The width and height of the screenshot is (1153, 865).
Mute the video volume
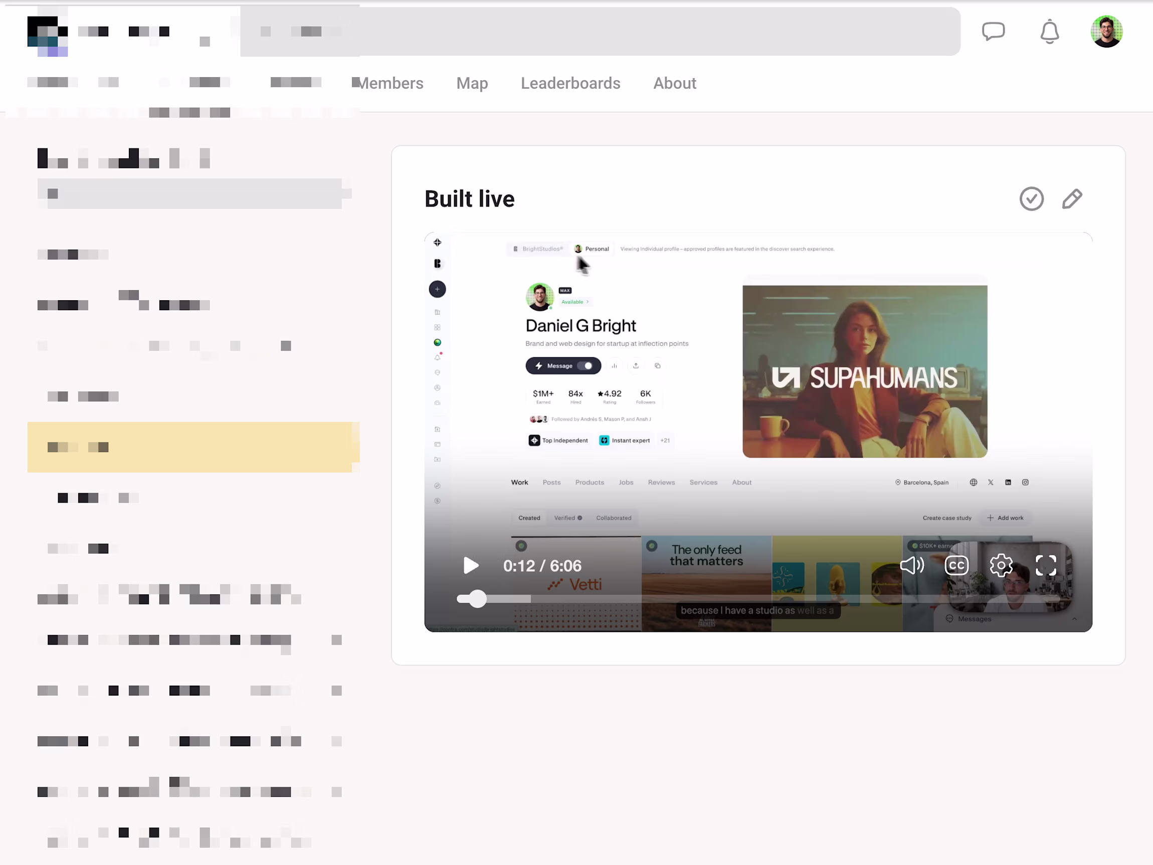click(x=912, y=565)
